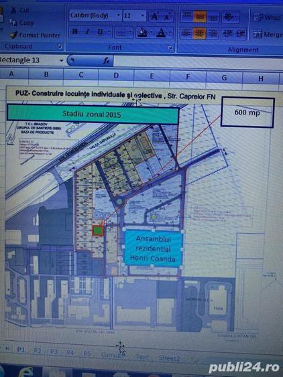Open the borders dropdown arrow
This screenshot has width=283, height=377.
[x=130, y=32]
